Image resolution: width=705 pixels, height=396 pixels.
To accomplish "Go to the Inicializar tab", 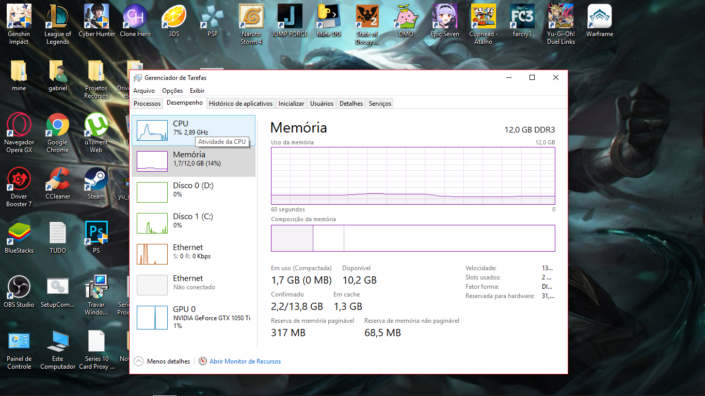I will (x=291, y=104).
